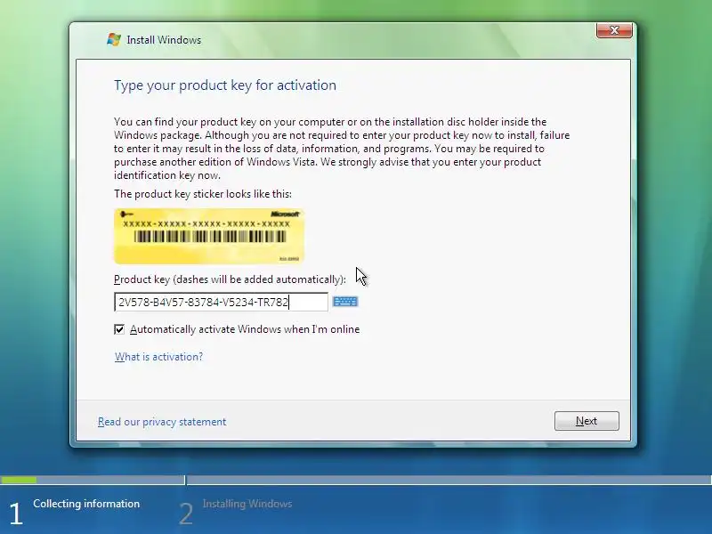Click inside the product key field

pos(221,302)
